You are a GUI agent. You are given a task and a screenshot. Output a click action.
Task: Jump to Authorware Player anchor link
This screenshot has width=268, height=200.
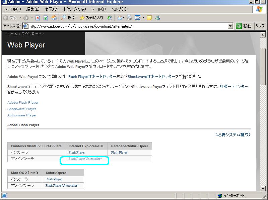point(22,115)
